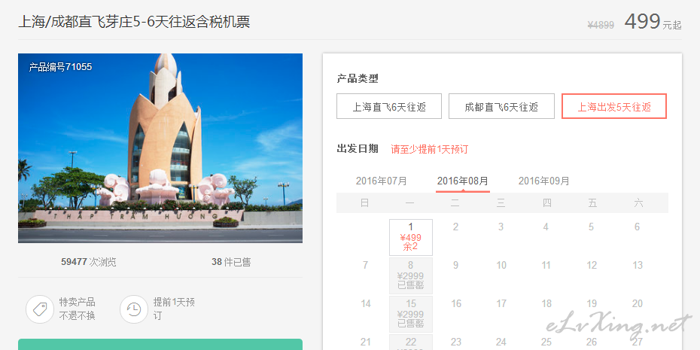700x350 pixels.
Task: Click sold-out August 15 date cell
Action: [411, 315]
